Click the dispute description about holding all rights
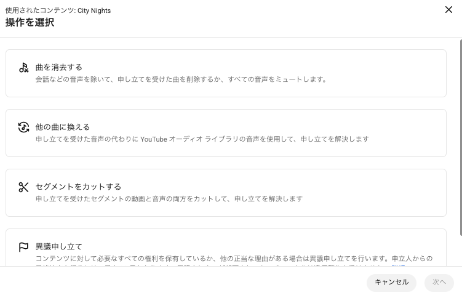 point(234,259)
